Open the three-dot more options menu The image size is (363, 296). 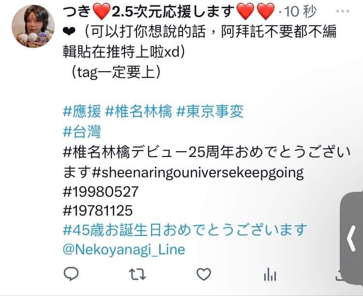pos(342,11)
